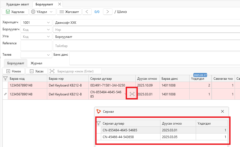Screen dimensions: 240x147
Task: Click the Нэмэх add row button
Action: tap(14, 71)
